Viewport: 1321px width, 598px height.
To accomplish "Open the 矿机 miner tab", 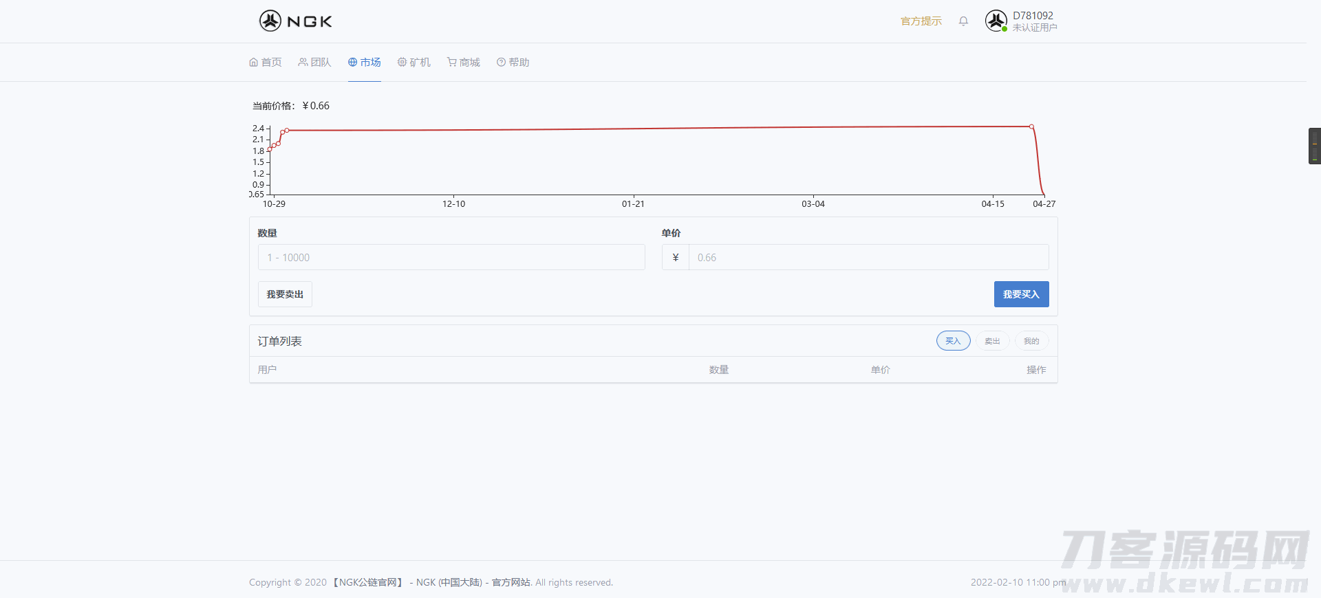I will point(414,63).
